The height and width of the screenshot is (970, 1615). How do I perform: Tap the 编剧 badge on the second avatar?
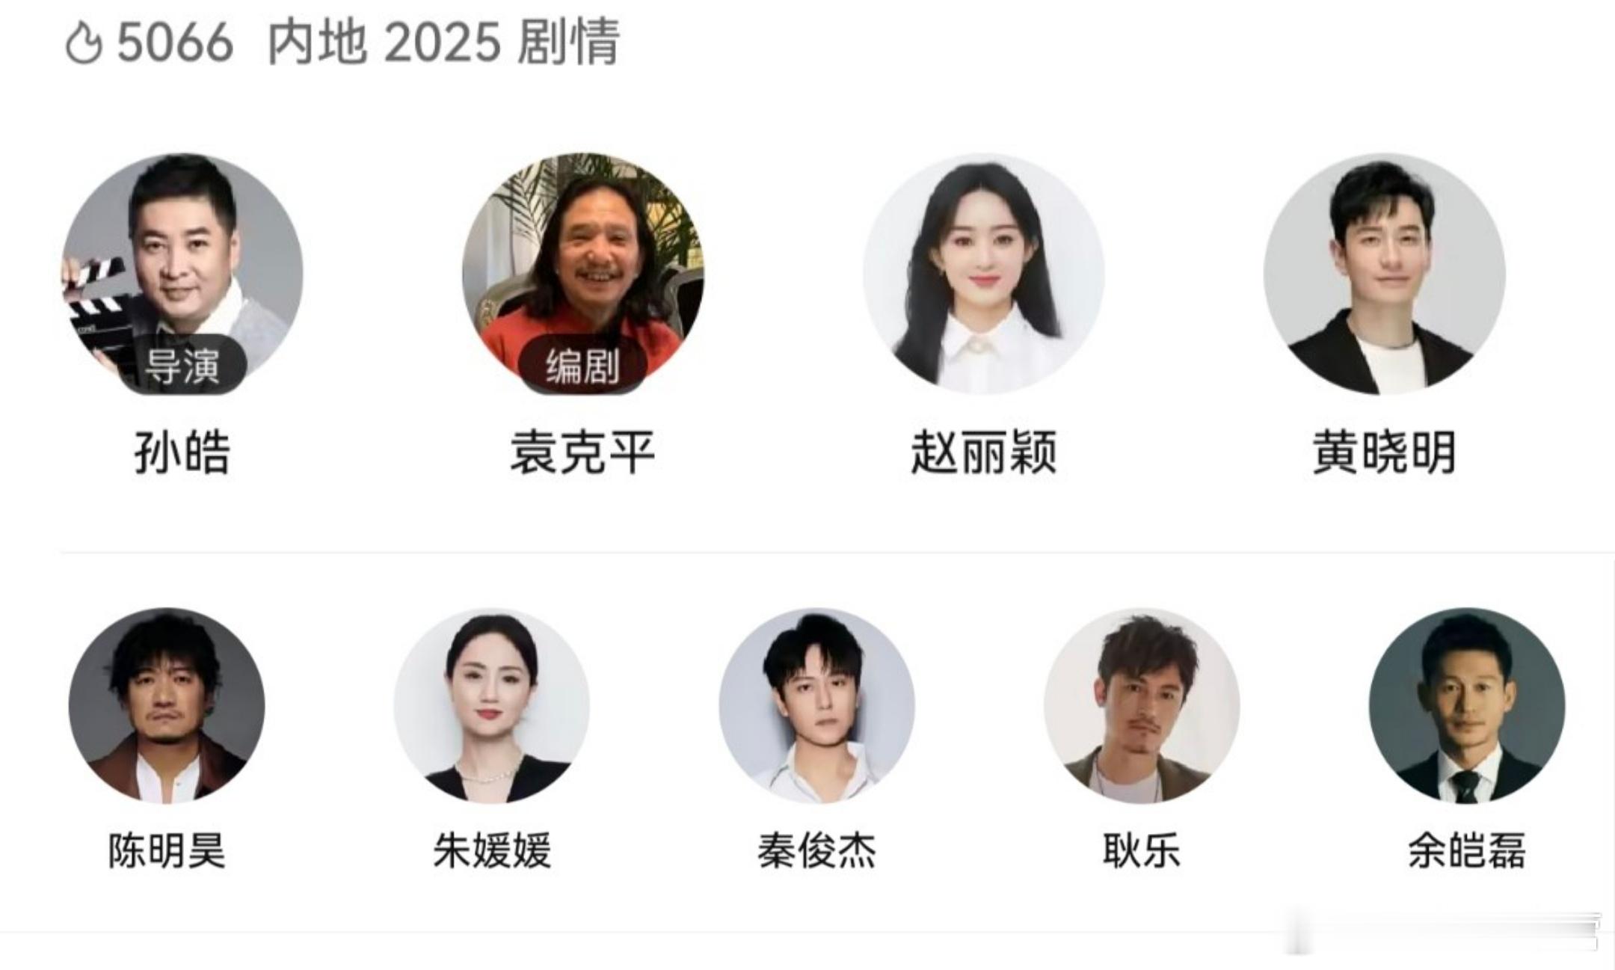pos(583,365)
